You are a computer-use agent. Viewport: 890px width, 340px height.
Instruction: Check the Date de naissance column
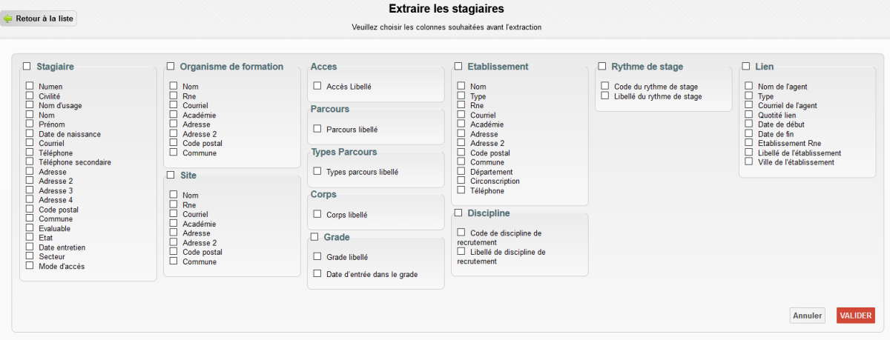pyautogui.click(x=30, y=133)
